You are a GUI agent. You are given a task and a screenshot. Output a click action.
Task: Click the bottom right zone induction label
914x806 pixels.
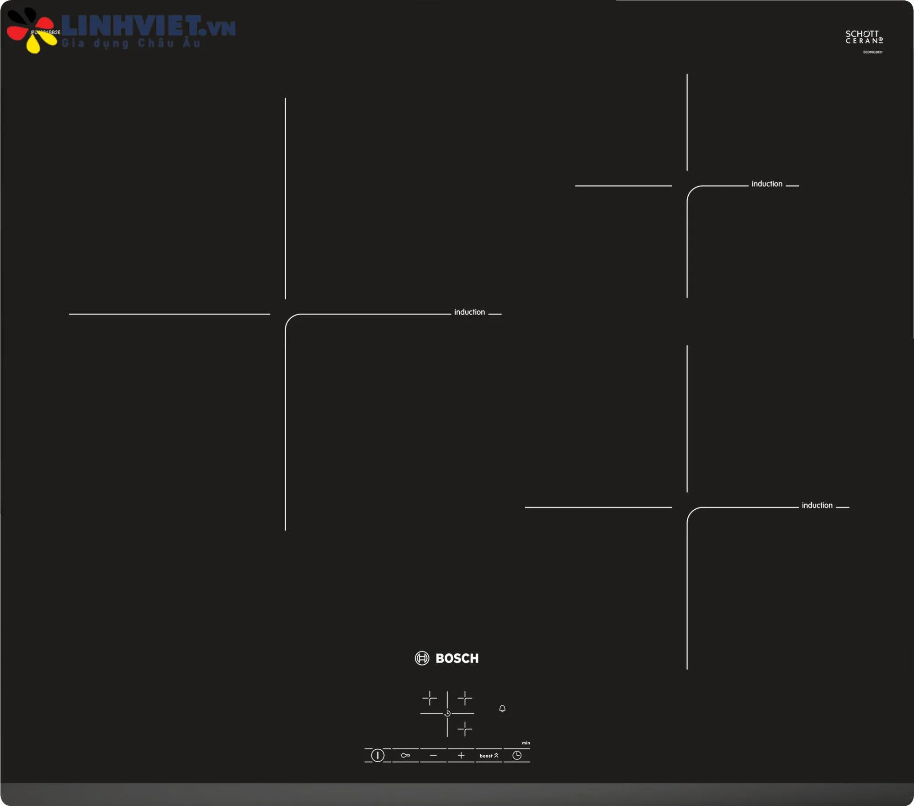817,505
